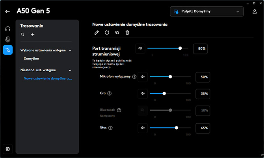Viewport: 264px width, 158px height.
Task: Select Nowe ustawienie domyślne tr... preset
Action: click(48, 78)
